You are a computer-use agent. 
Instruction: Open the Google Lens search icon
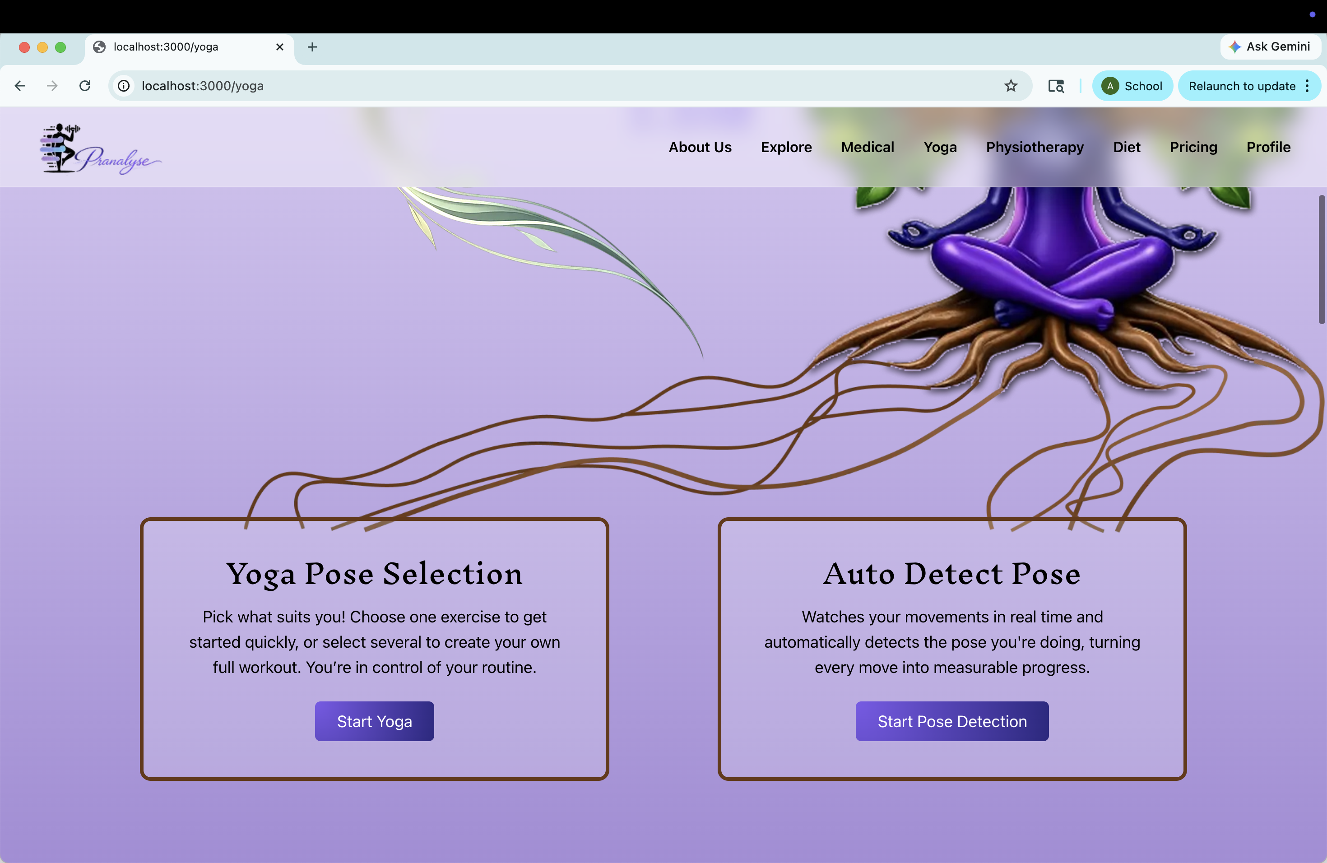pyautogui.click(x=1056, y=86)
